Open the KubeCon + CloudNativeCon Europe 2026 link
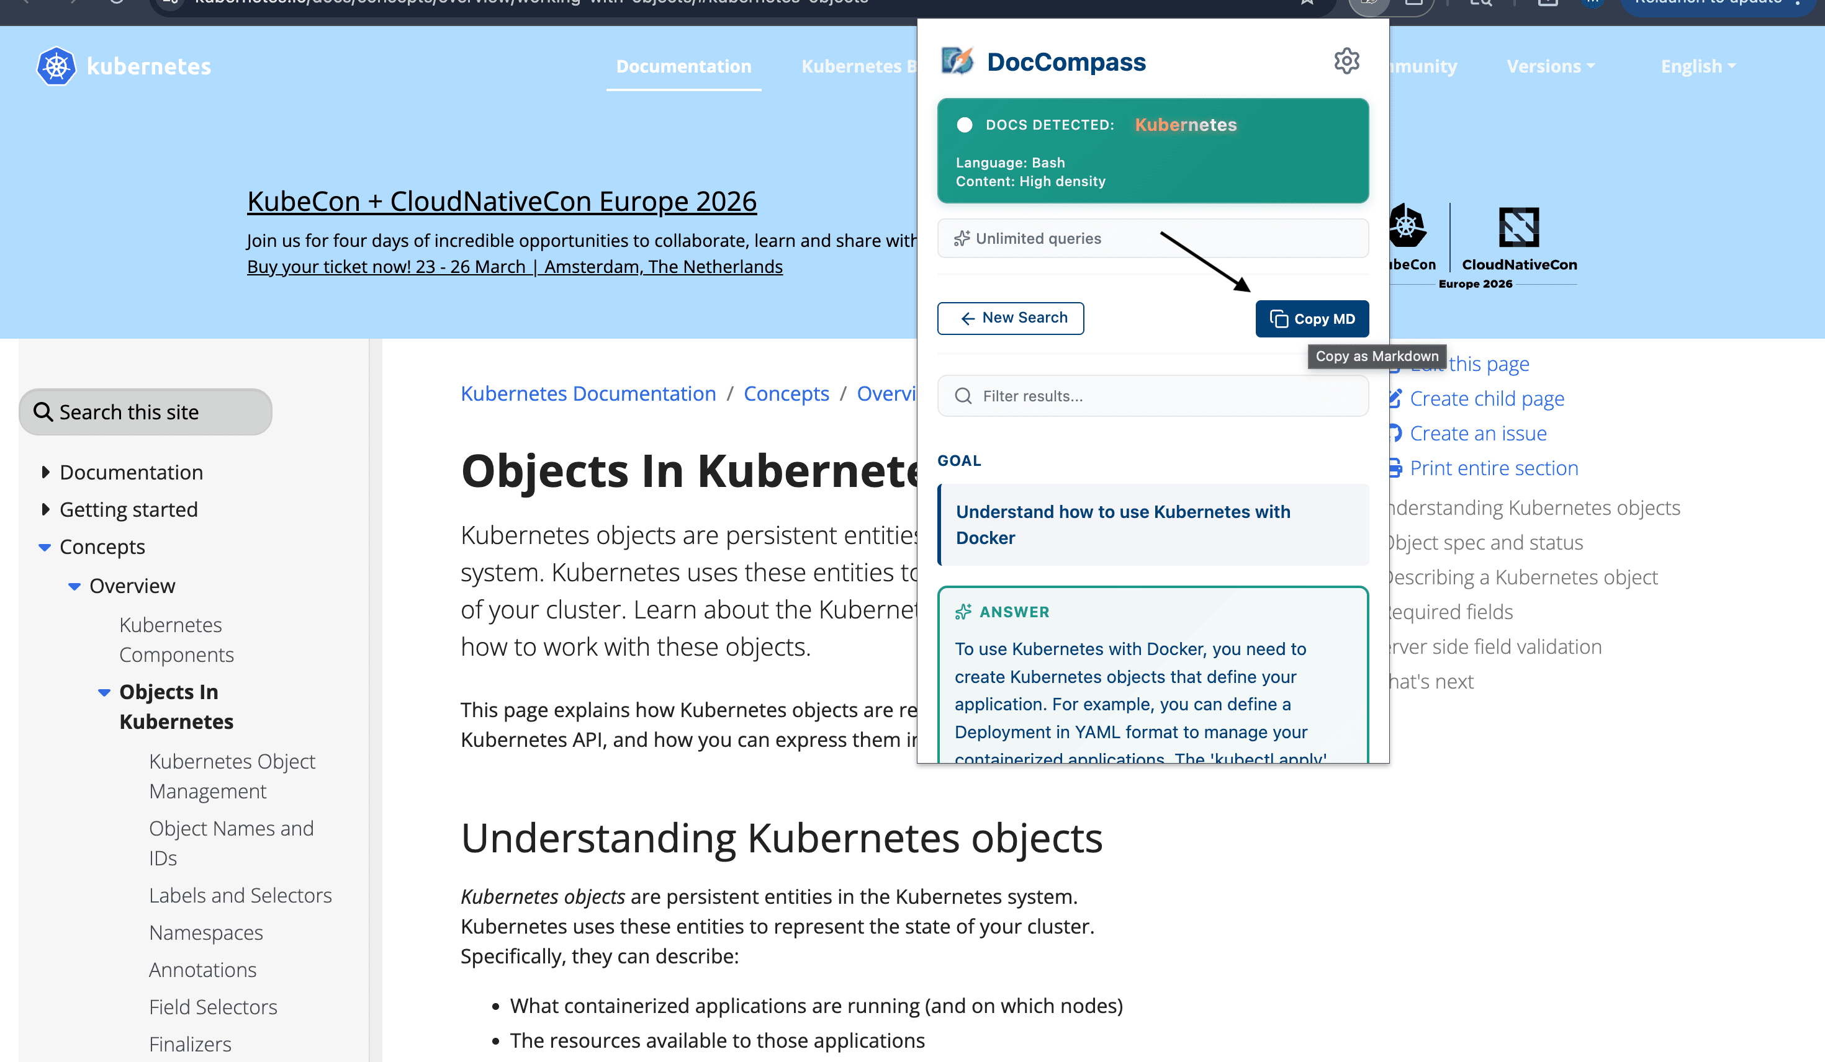Image resolution: width=1825 pixels, height=1062 pixels. point(501,200)
